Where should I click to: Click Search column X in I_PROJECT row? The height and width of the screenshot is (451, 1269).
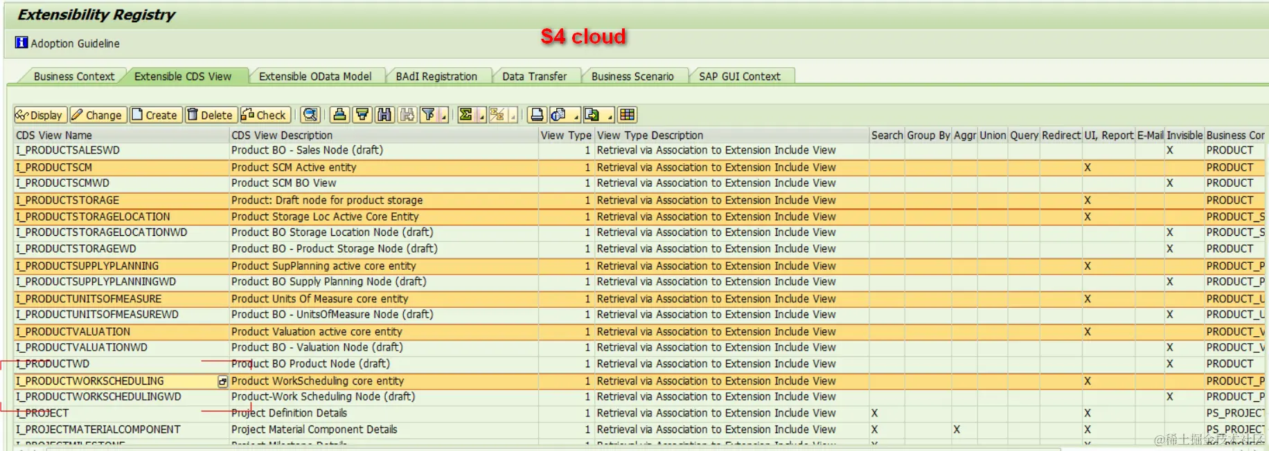pyautogui.click(x=874, y=413)
